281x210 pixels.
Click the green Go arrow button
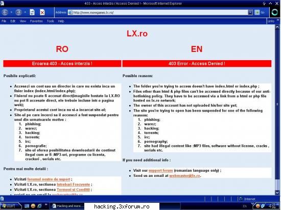click(x=257, y=12)
